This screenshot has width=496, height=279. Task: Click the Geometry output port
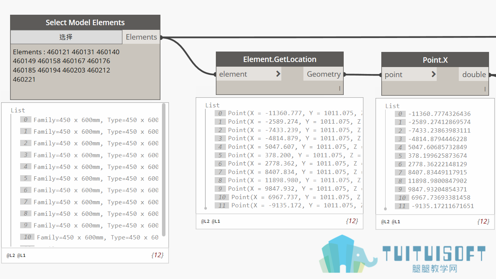pyautogui.click(x=324, y=74)
